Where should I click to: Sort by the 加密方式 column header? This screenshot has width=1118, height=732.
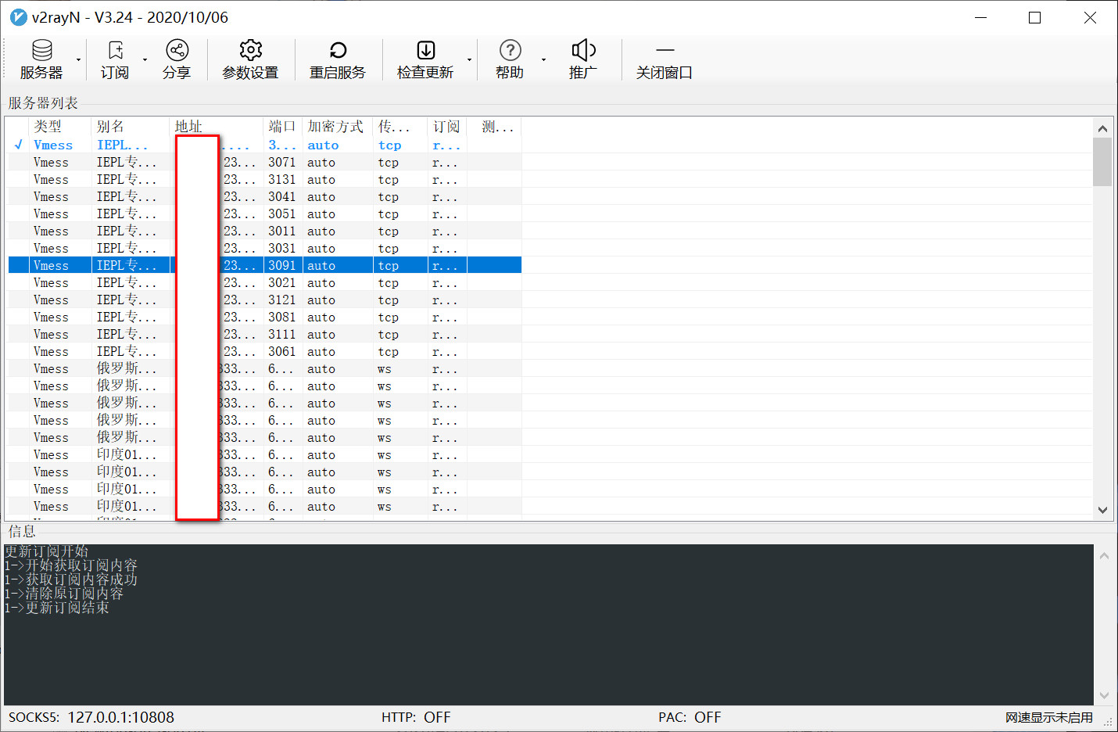click(338, 127)
